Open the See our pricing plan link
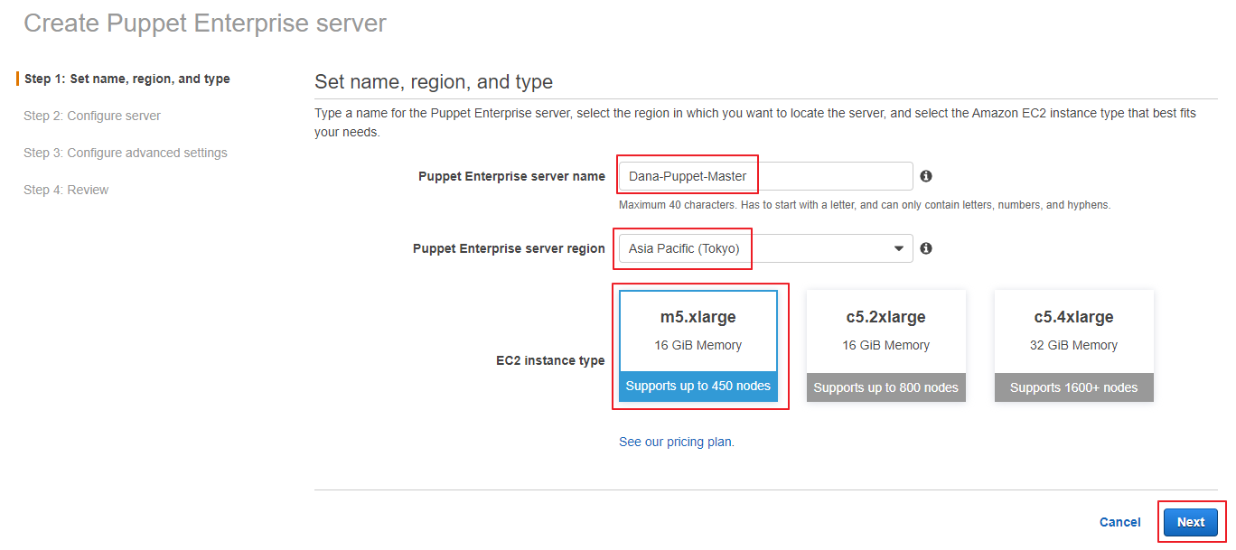Viewport: 1236px width, 550px height. [677, 443]
